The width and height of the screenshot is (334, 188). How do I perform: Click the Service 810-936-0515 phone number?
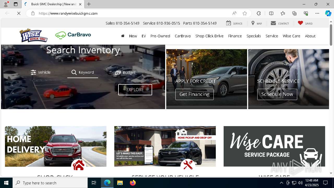point(162,23)
